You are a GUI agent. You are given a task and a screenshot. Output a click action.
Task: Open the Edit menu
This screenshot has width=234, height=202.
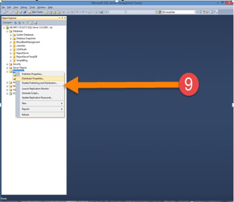(x=9, y=7)
